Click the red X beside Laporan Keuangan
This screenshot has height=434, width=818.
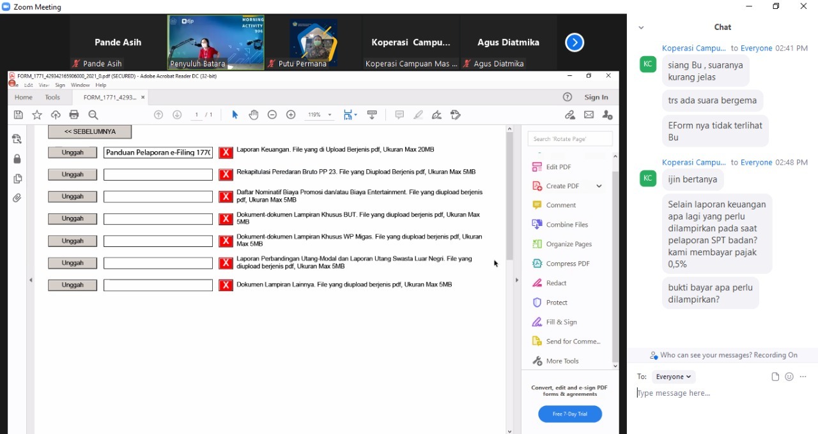point(226,153)
